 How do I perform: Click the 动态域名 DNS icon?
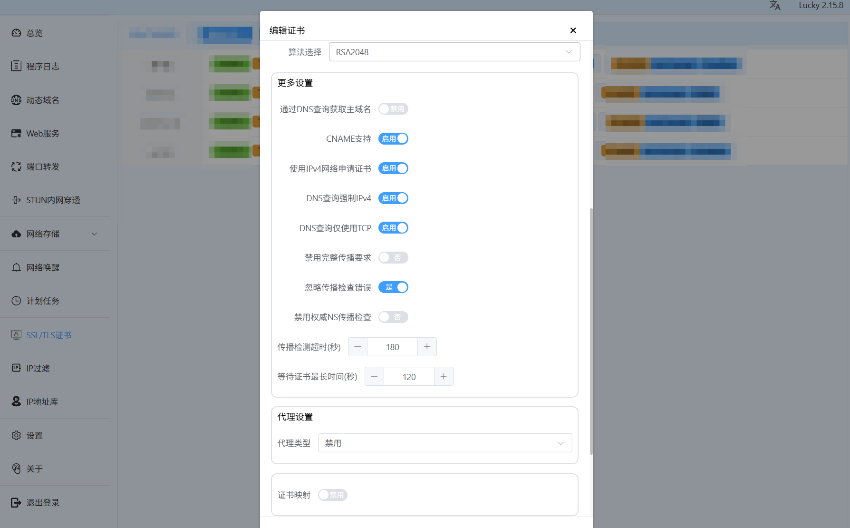16,100
